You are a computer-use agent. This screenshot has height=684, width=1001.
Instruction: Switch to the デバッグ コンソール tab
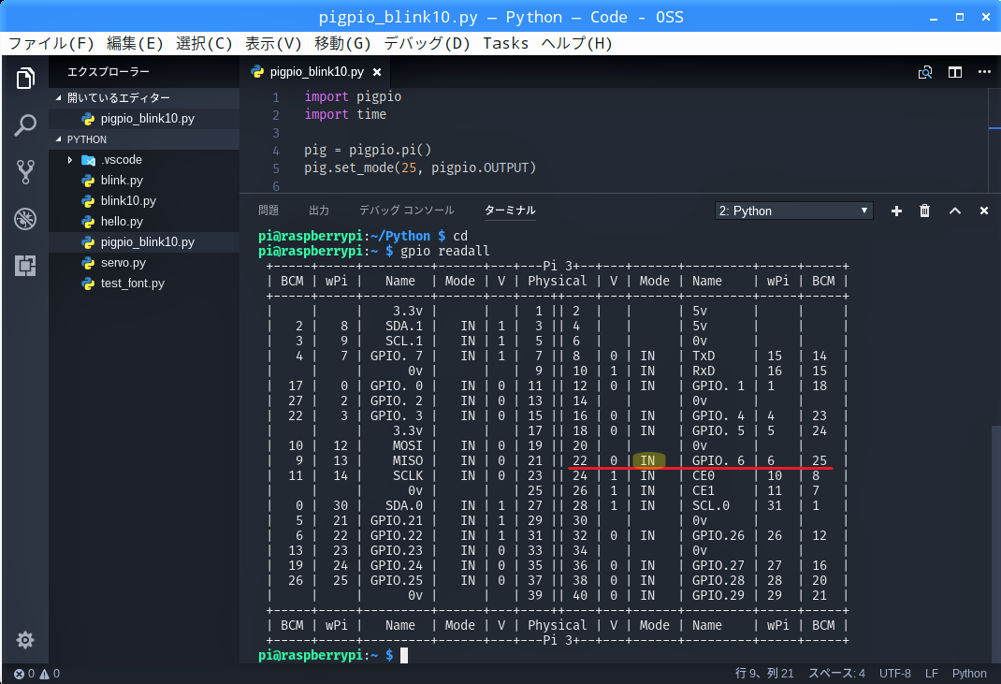pyautogui.click(x=407, y=211)
